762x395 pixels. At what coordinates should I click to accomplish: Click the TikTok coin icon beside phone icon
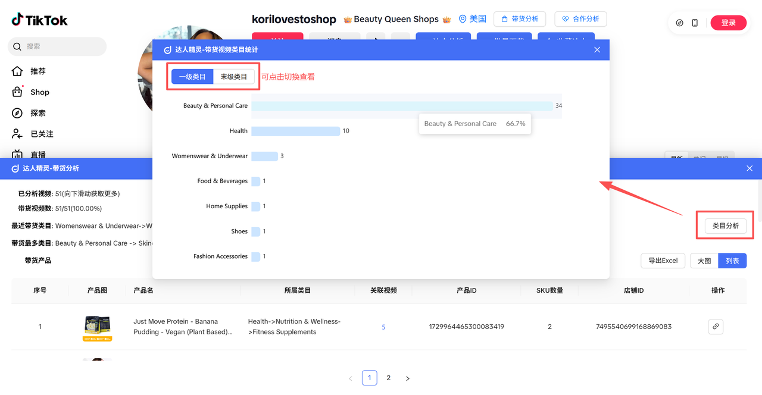(679, 23)
